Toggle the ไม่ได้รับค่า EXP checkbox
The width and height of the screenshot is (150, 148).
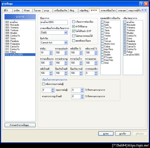(73, 31)
